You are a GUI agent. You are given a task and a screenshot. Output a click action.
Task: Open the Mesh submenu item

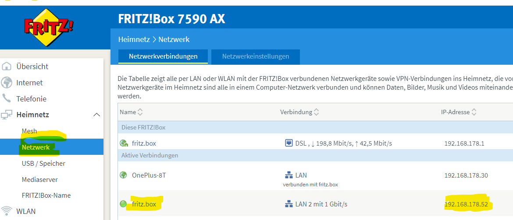(29, 131)
